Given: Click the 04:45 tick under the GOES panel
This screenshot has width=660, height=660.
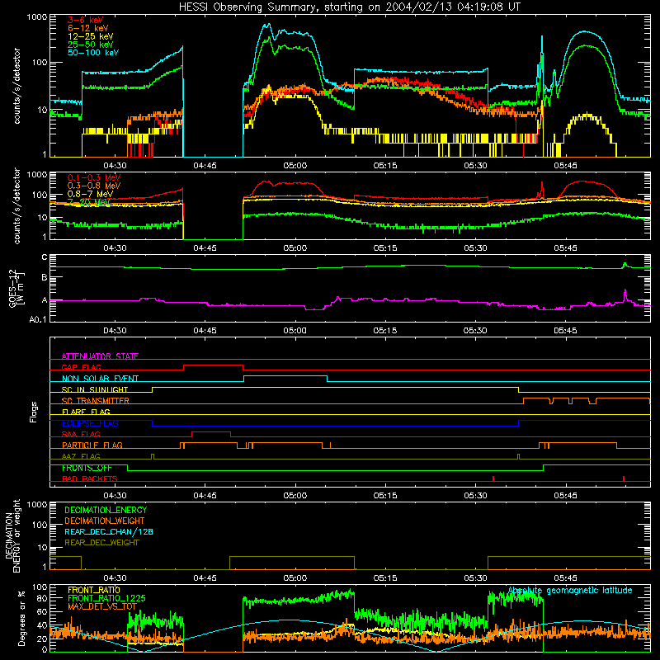Looking at the screenshot, I should click(205, 331).
